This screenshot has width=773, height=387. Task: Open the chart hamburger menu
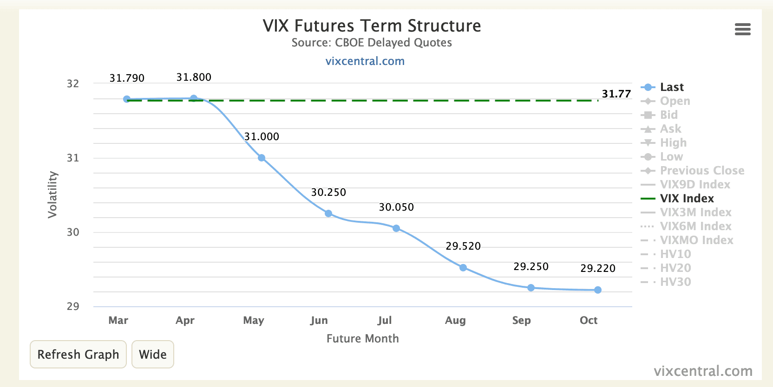[x=742, y=29]
